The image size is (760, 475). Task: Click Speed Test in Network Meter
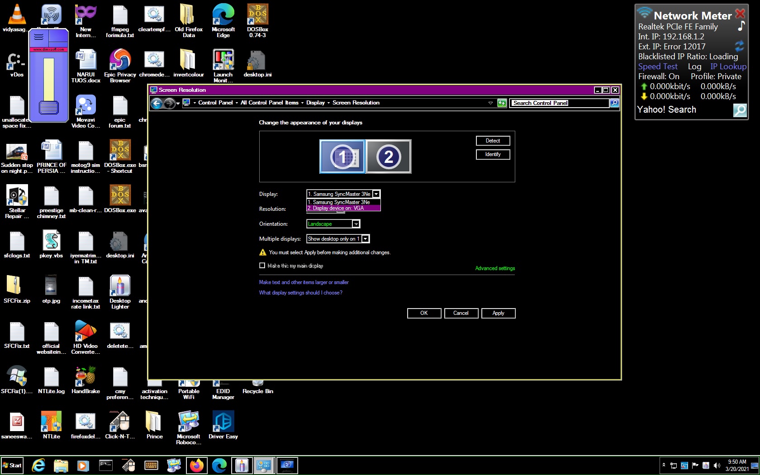coord(658,66)
